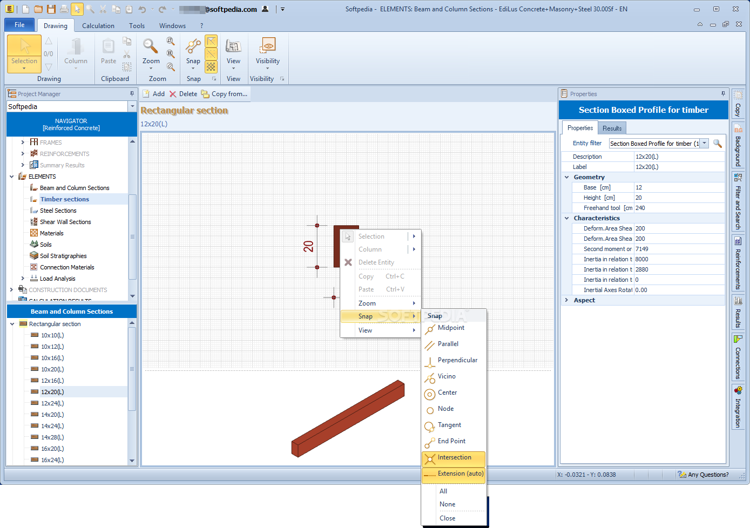Viewport: 750px width, 528px height.
Task: Select Steel Sections in the navigator tree
Action: pos(58,211)
